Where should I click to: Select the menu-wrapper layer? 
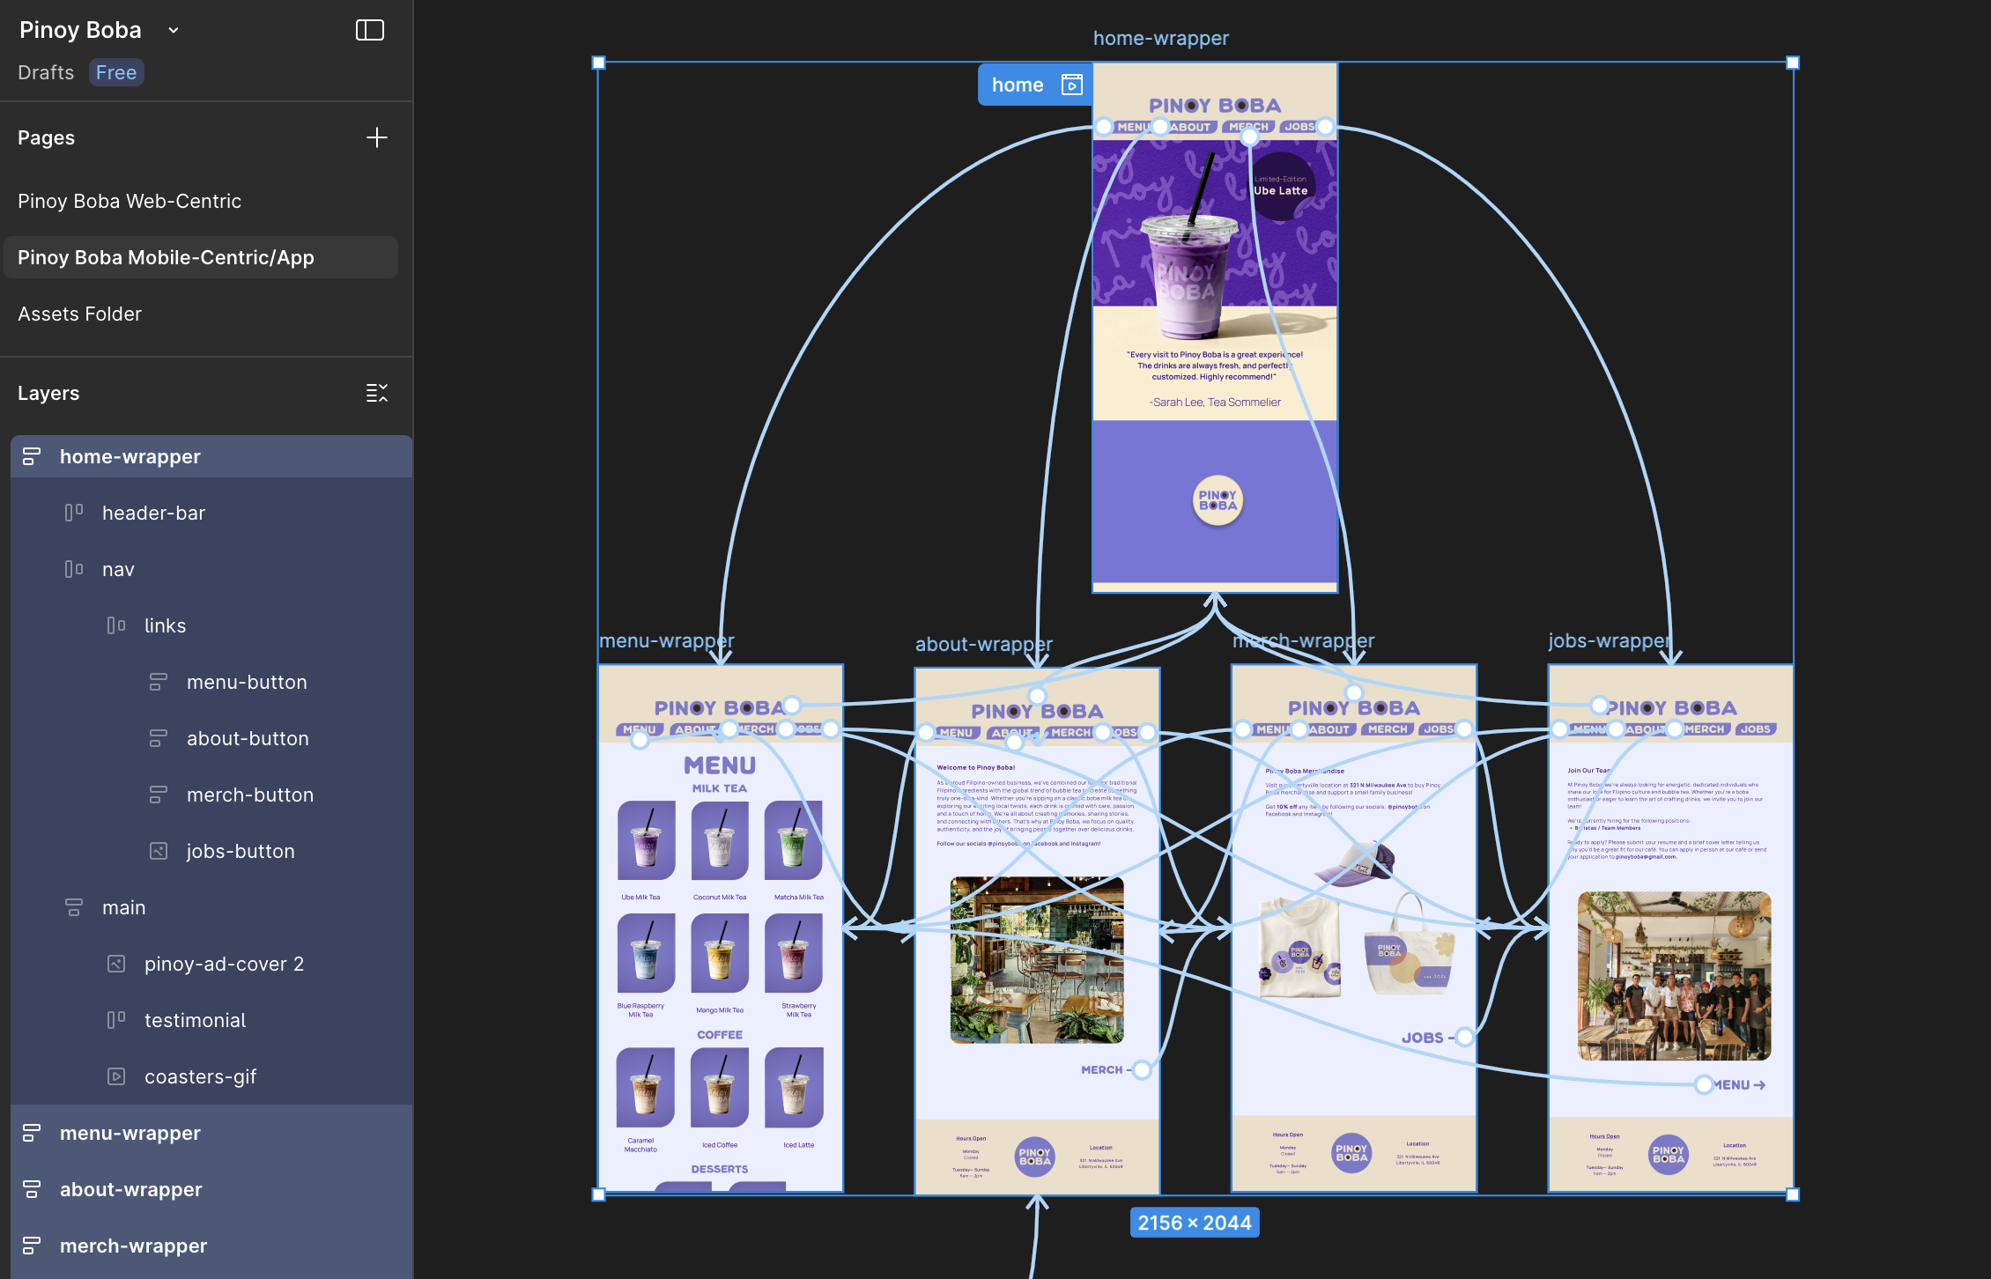(130, 1133)
